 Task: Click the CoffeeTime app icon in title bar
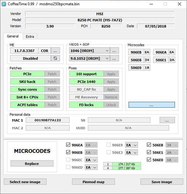4,4
